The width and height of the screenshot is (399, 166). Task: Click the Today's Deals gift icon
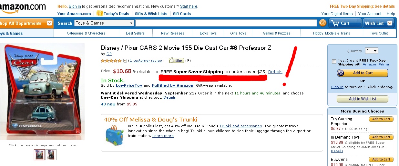(99, 14)
